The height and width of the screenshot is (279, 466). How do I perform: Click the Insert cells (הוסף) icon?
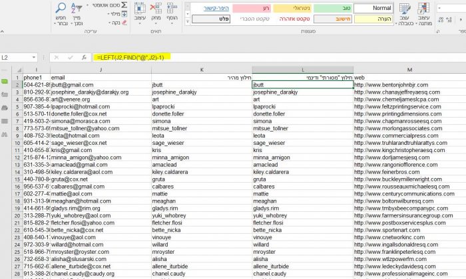[x=172, y=8]
